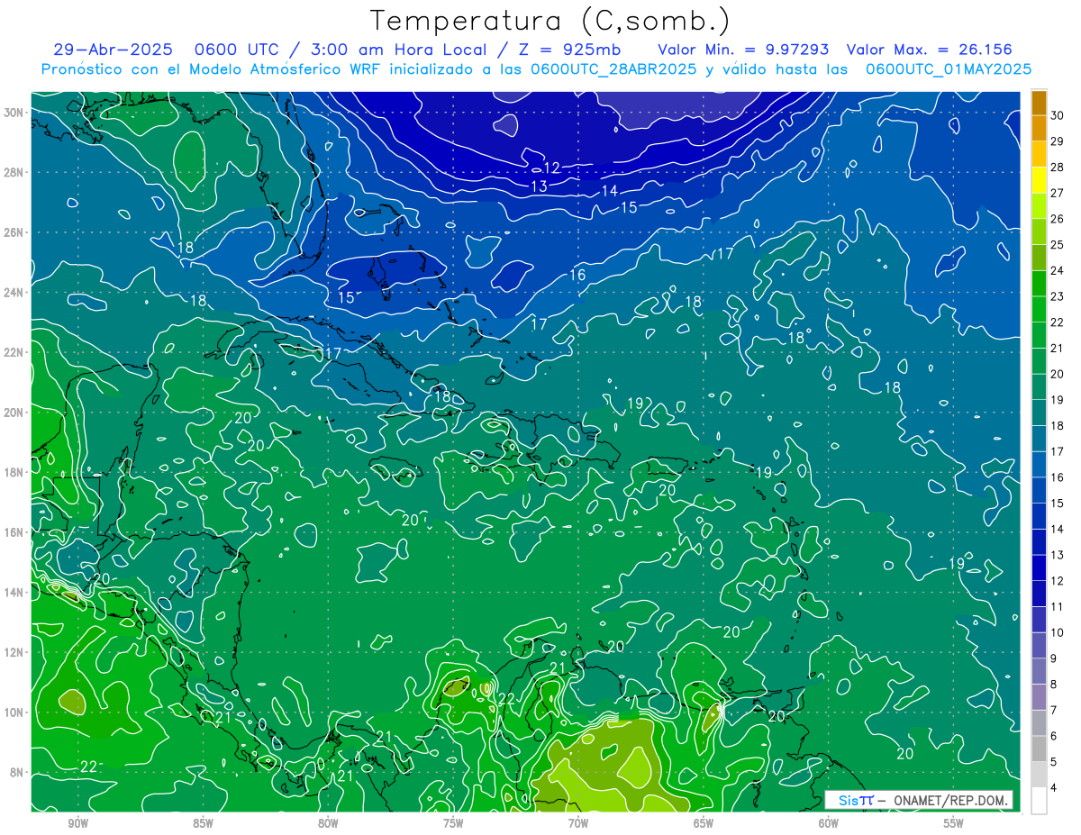
Task: Click the blue legend swatch between 14 and 15
Action: (x=1039, y=516)
